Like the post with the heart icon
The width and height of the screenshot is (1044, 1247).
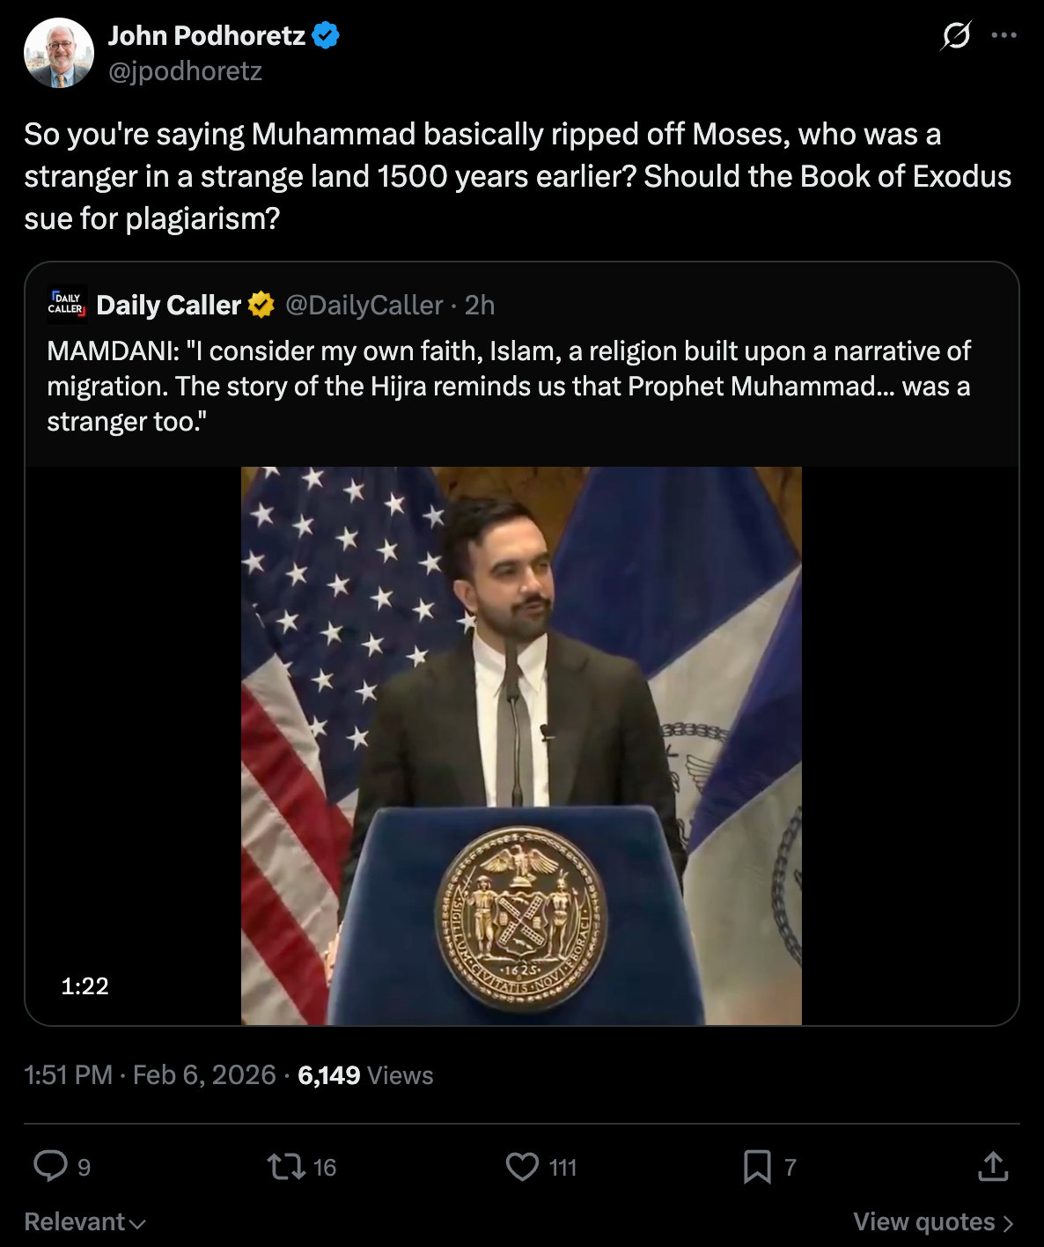click(522, 1166)
